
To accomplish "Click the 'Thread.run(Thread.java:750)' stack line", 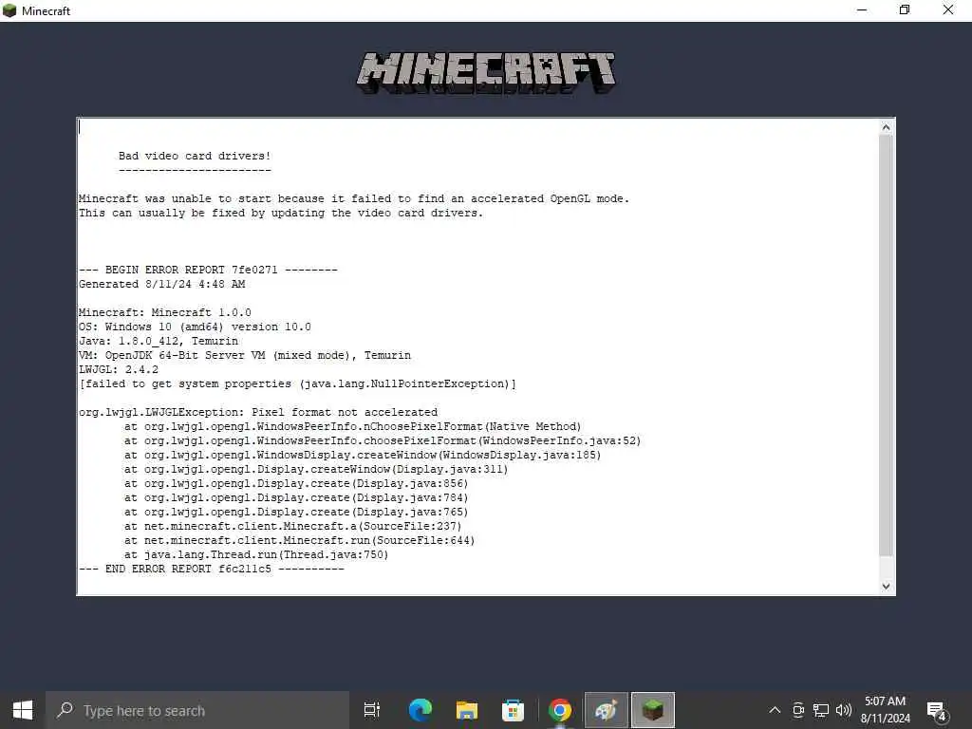I will pyautogui.click(x=256, y=555).
